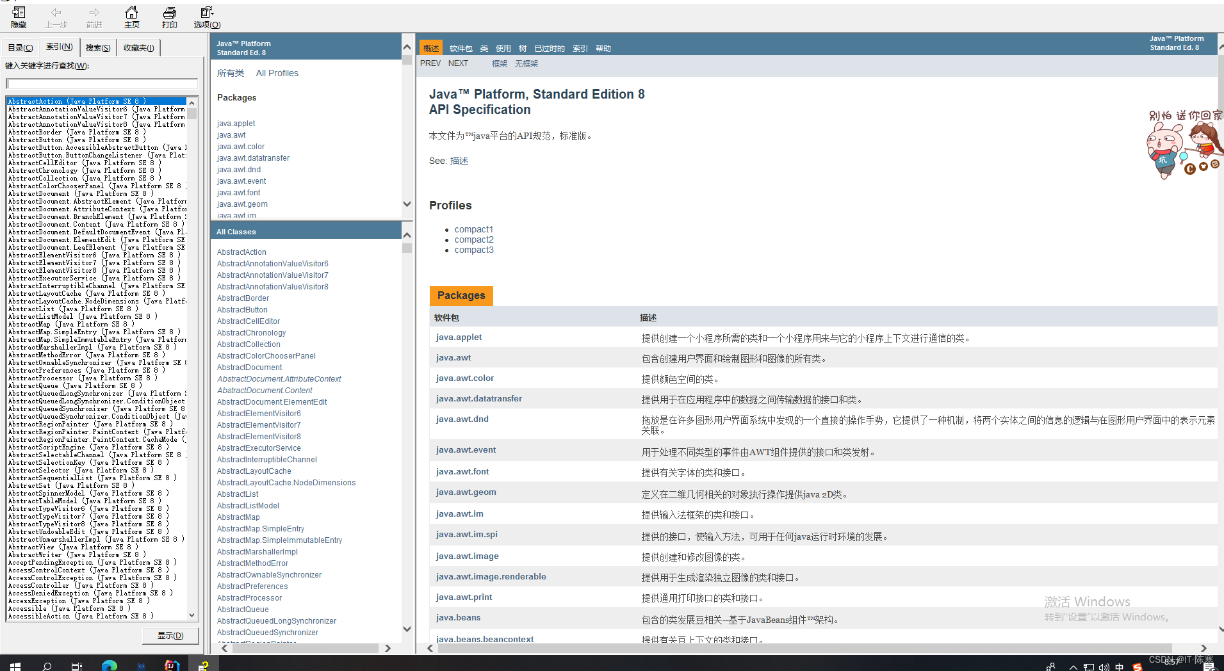Screen dimensions: 1224x671
Task: Select AbstractBorder in the index list
Action: (x=76, y=132)
